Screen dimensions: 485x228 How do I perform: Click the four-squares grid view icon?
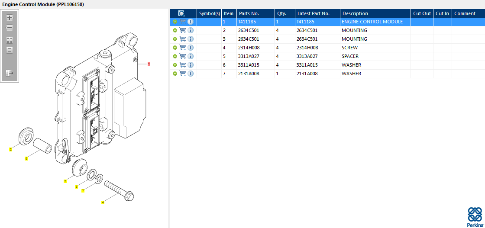click(10, 40)
